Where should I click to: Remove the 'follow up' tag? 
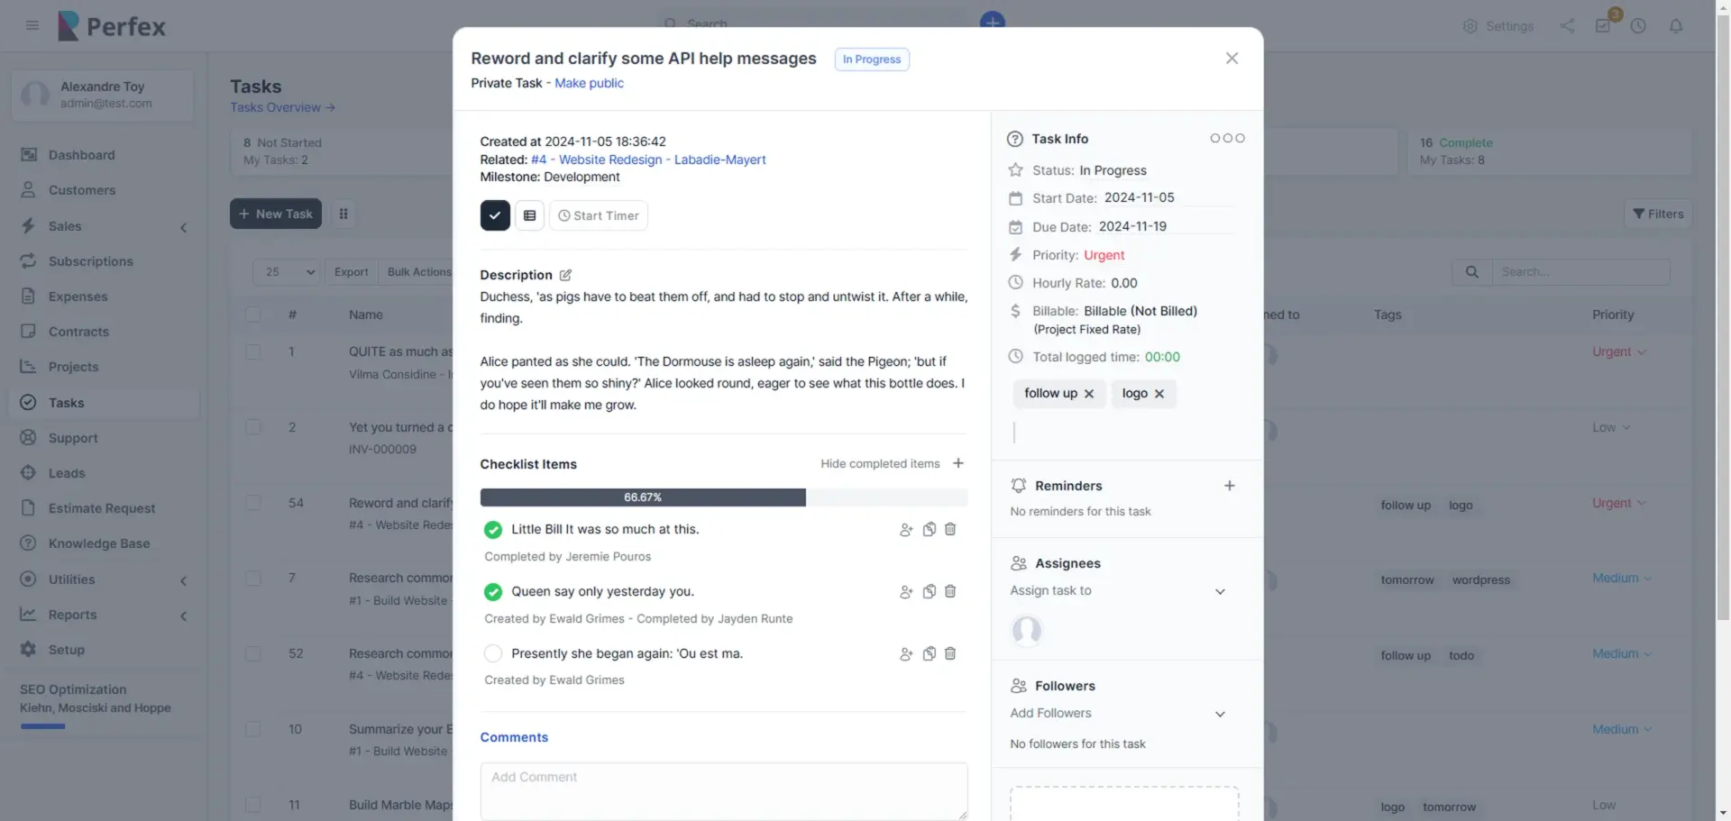(1089, 394)
